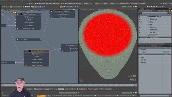
Task: Open the Edit menu
Action: (x=4, y=1)
